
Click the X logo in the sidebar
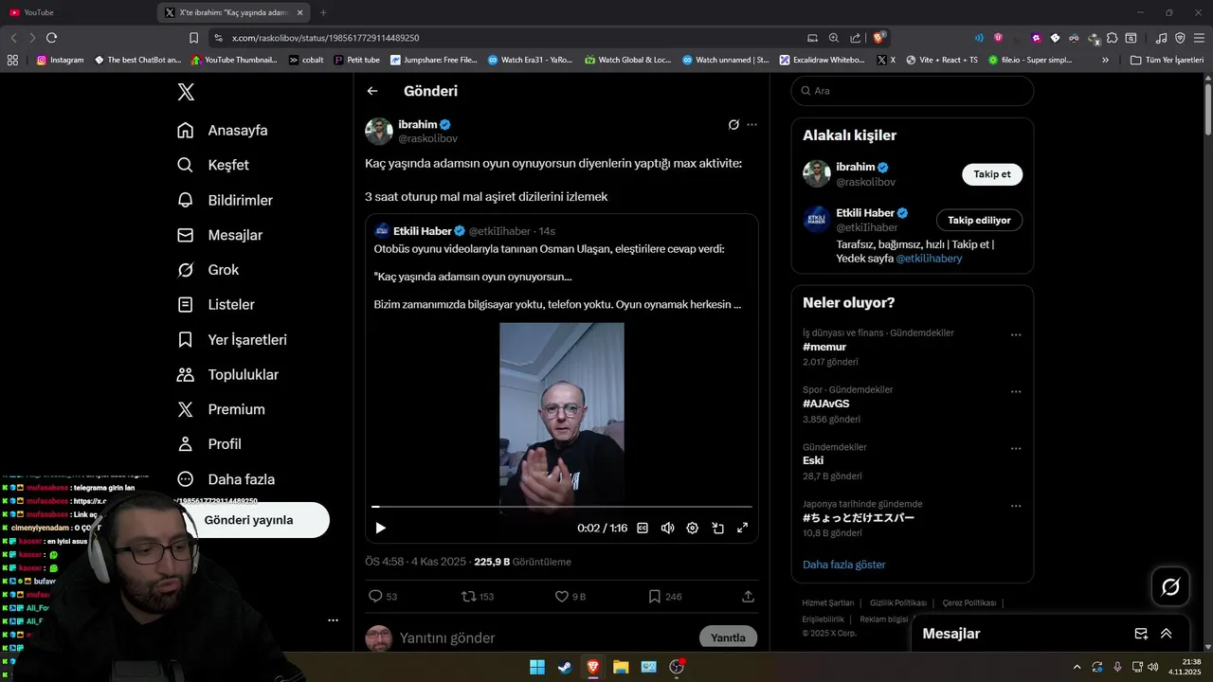(186, 92)
